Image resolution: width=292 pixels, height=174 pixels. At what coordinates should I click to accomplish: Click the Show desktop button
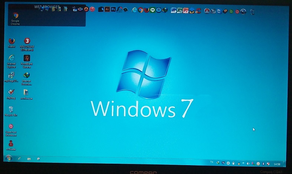[284, 164]
